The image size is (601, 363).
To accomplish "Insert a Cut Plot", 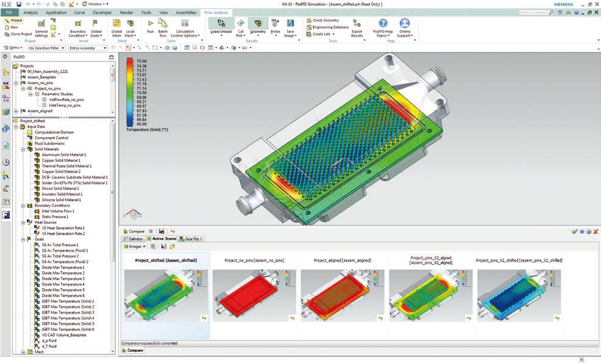I will click(240, 28).
